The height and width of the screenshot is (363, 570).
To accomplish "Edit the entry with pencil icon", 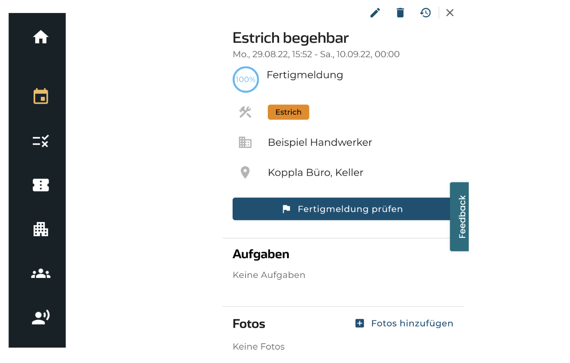I will (375, 13).
